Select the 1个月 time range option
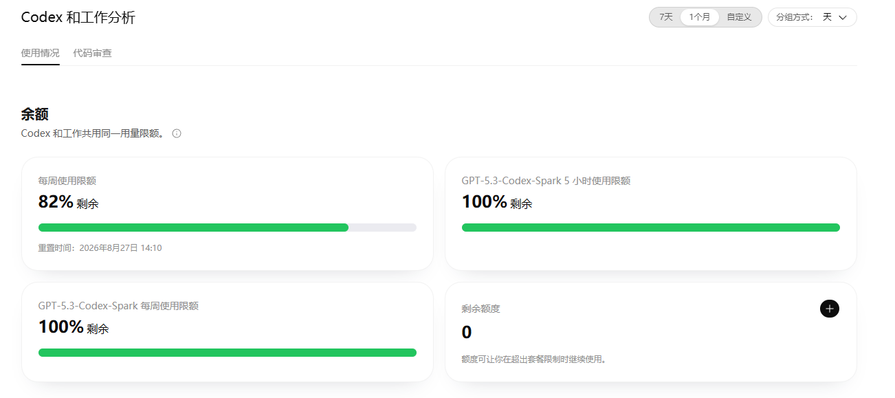The width and height of the screenshot is (895, 398). [x=700, y=17]
